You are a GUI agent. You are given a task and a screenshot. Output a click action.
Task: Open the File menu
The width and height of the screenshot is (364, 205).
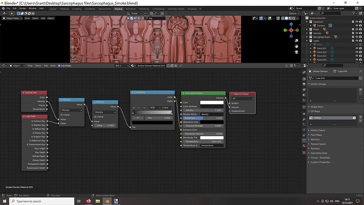point(8,8)
